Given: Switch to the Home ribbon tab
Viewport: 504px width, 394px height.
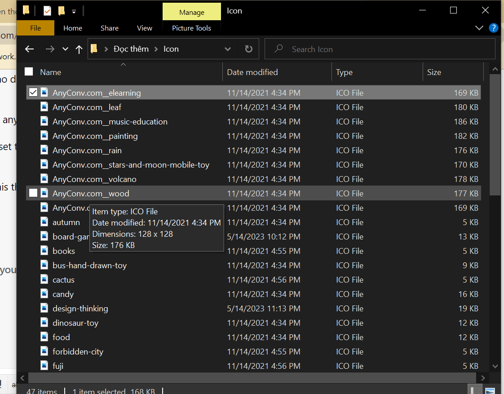Looking at the screenshot, I should pyautogui.click(x=73, y=28).
